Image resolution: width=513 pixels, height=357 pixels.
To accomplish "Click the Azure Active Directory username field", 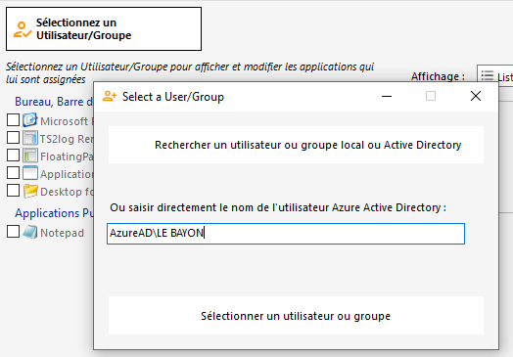I will click(x=286, y=234).
